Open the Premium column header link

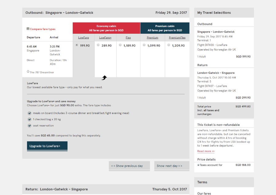point(152,37)
